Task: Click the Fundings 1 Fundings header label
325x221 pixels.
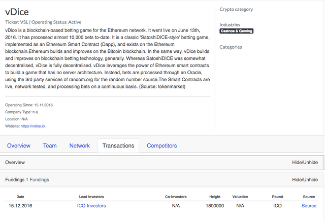Action: pyautogui.click(x=27, y=179)
